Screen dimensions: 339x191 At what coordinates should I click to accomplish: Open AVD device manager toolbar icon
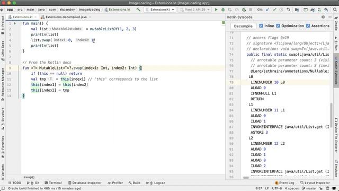(x=319, y=10)
